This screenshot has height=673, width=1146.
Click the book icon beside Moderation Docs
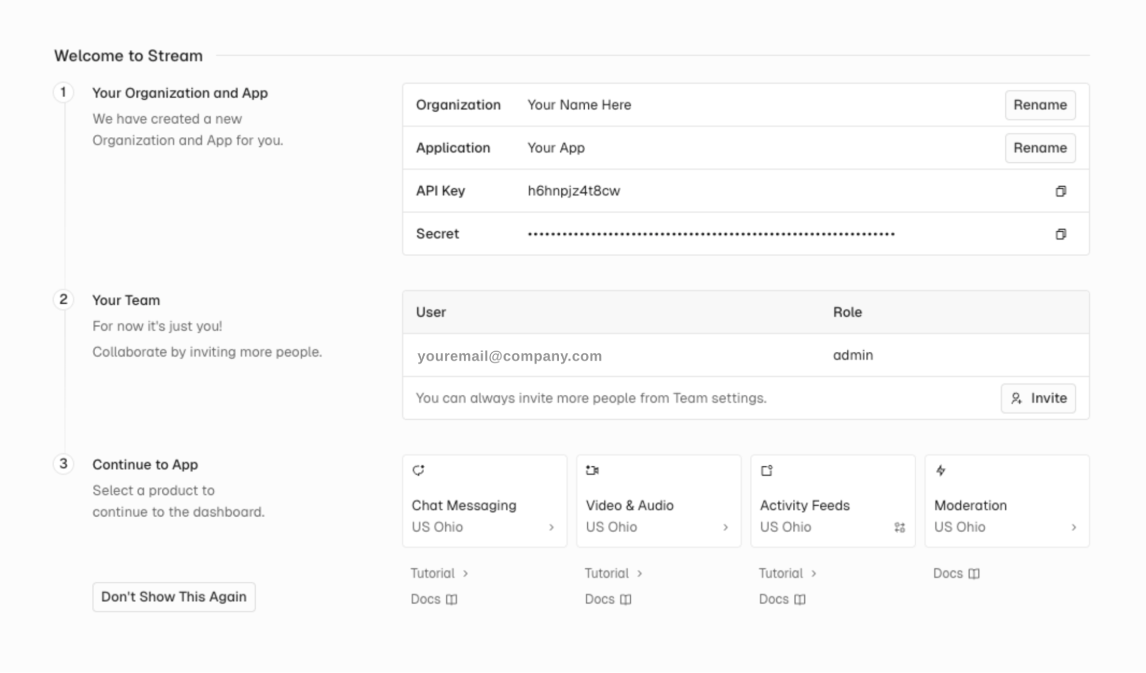coord(974,574)
